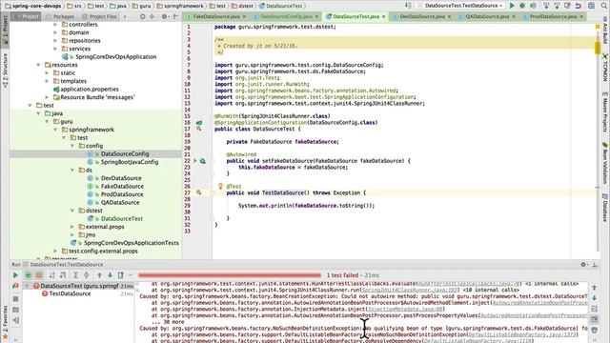Viewport: 610px width, 343px height.
Task: Rerun test with green play in Run panel
Action: [x=15, y=275]
